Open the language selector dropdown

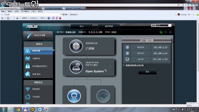tap(161, 25)
